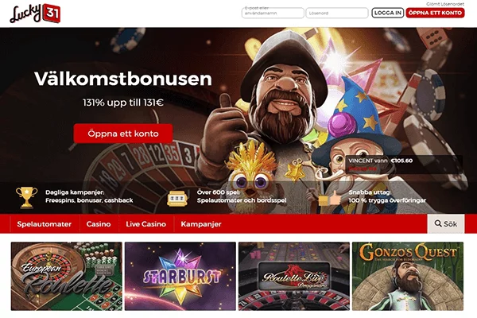Click the magnifying glass search icon
This screenshot has height=318, width=477.
tap(438, 223)
